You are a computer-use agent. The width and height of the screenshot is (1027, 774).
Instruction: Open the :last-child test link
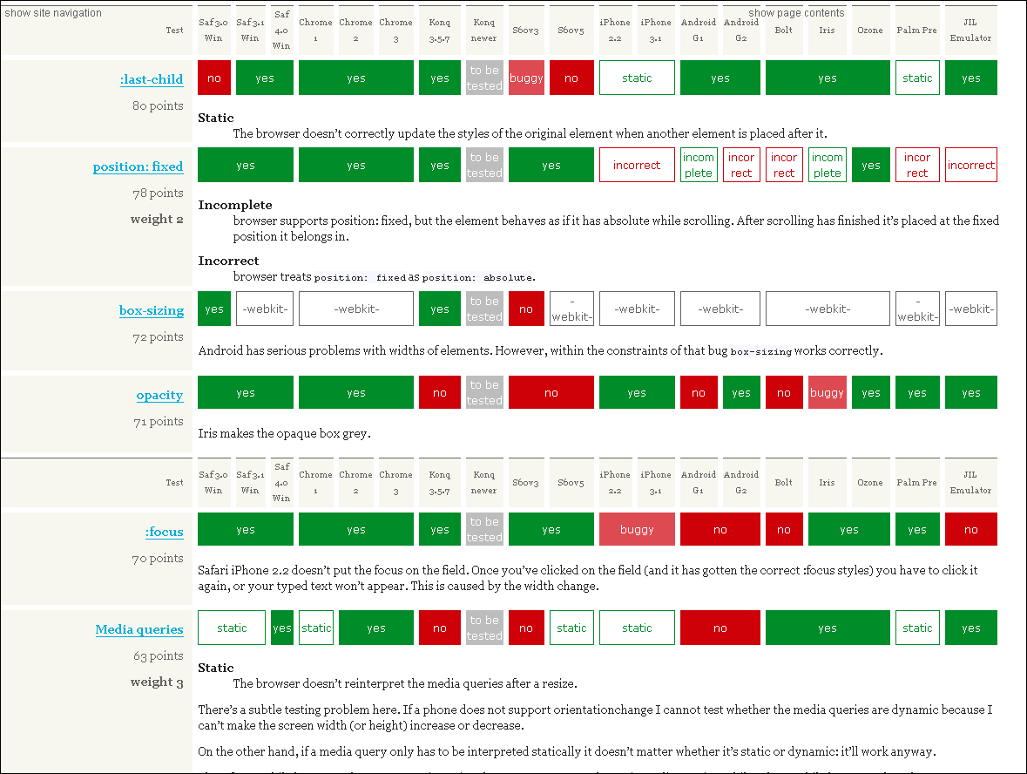(152, 79)
